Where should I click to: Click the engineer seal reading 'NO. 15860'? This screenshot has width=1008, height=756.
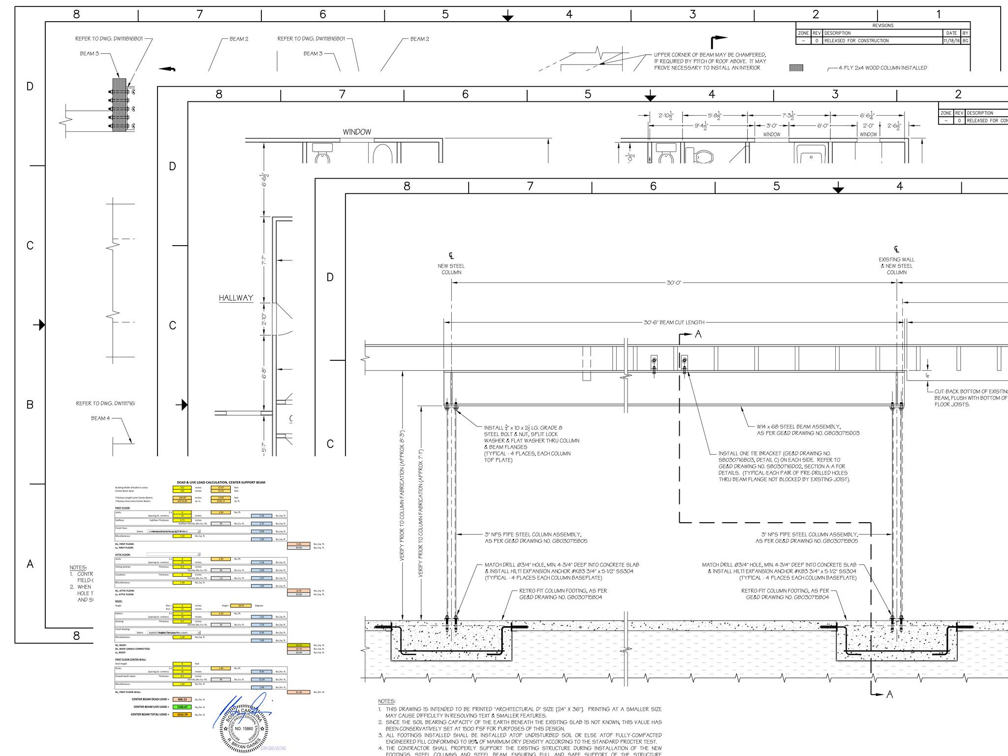click(244, 728)
